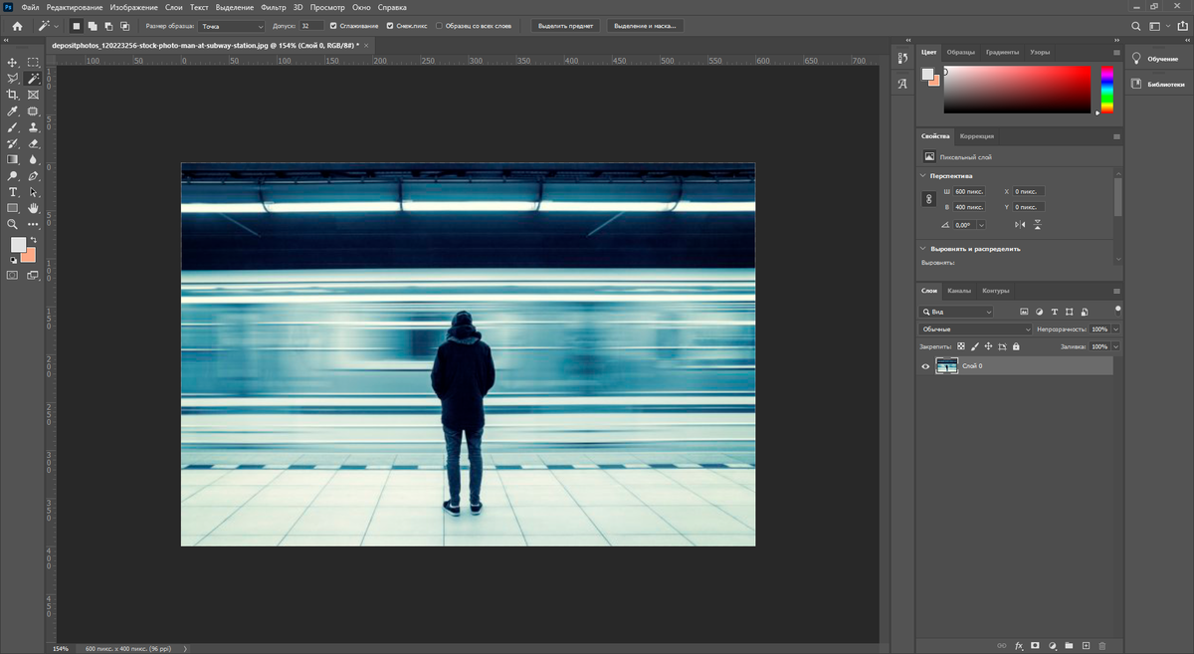
Task: Open the Размер образца dropdown
Action: click(231, 26)
